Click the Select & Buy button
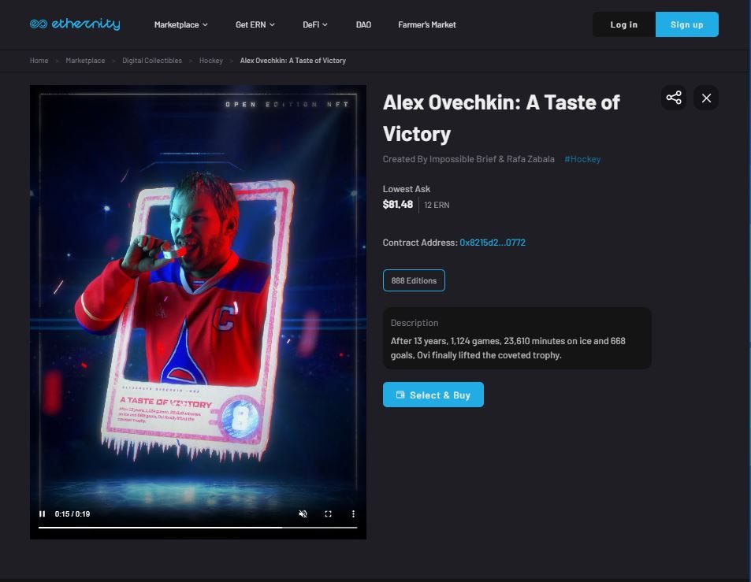 tap(433, 395)
